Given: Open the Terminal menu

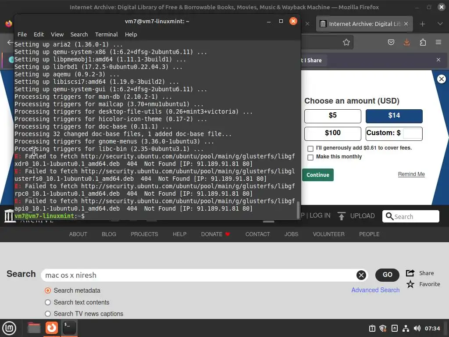Looking at the screenshot, I should pos(106,34).
